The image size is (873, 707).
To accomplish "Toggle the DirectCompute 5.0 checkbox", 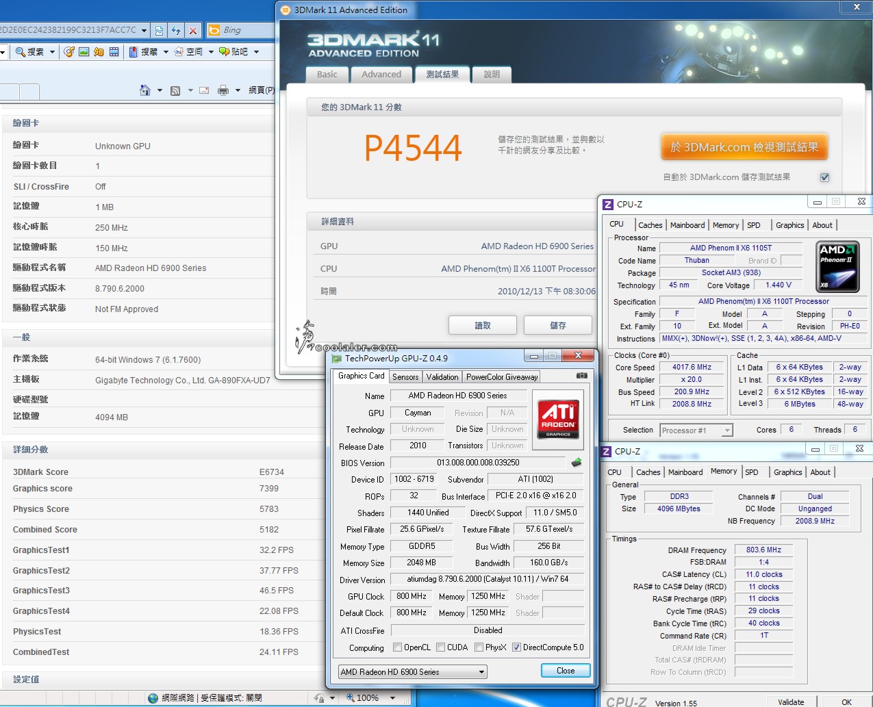I will click(x=517, y=647).
